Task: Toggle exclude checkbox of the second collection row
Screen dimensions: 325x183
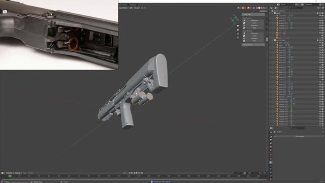Action: [318, 40]
